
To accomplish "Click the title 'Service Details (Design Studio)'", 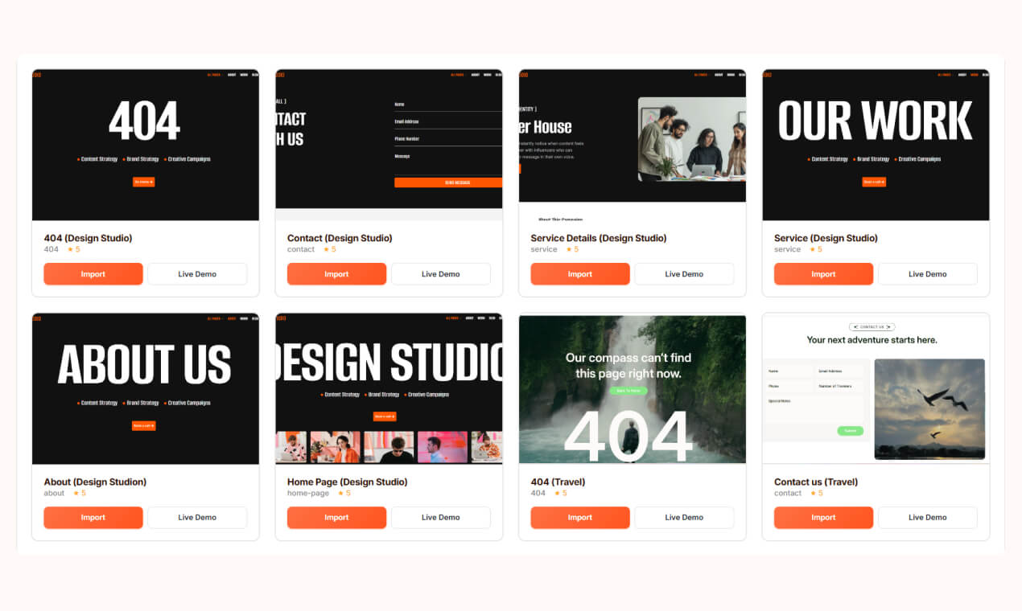I will [599, 238].
